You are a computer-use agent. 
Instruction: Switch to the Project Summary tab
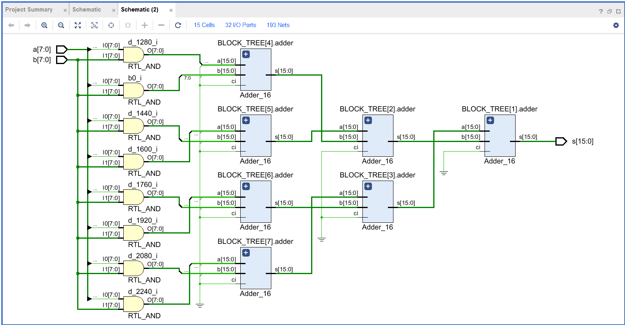(29, 10)
